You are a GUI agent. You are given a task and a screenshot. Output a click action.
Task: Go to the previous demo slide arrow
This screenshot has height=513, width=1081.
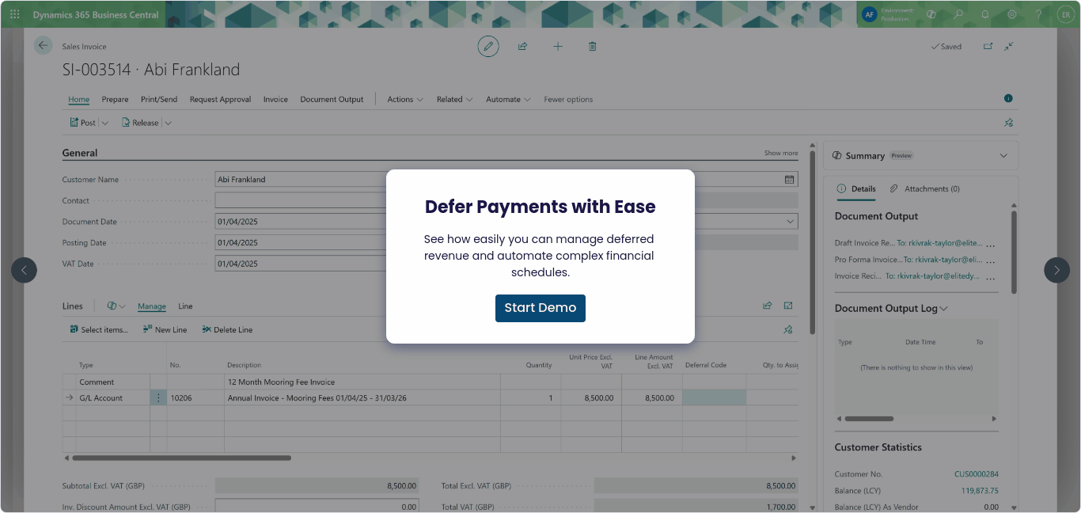point(24,270)
